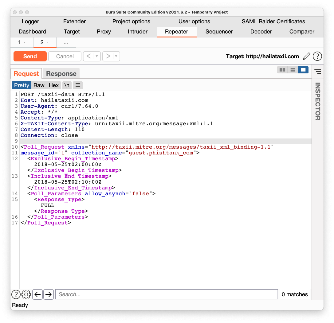Open back history dropdown arrow

(97, 56)
